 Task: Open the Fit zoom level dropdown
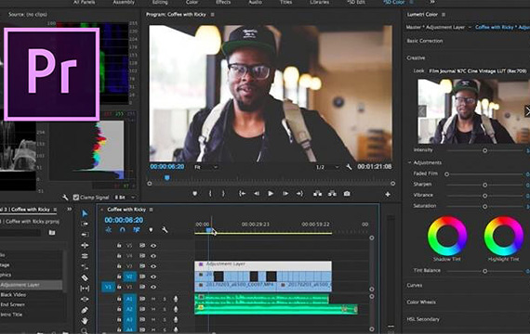[205, 167]
